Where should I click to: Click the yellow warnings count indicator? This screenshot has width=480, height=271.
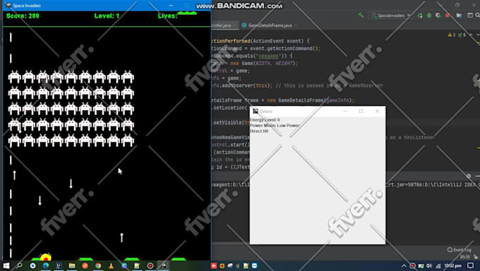tap(452, 35)
